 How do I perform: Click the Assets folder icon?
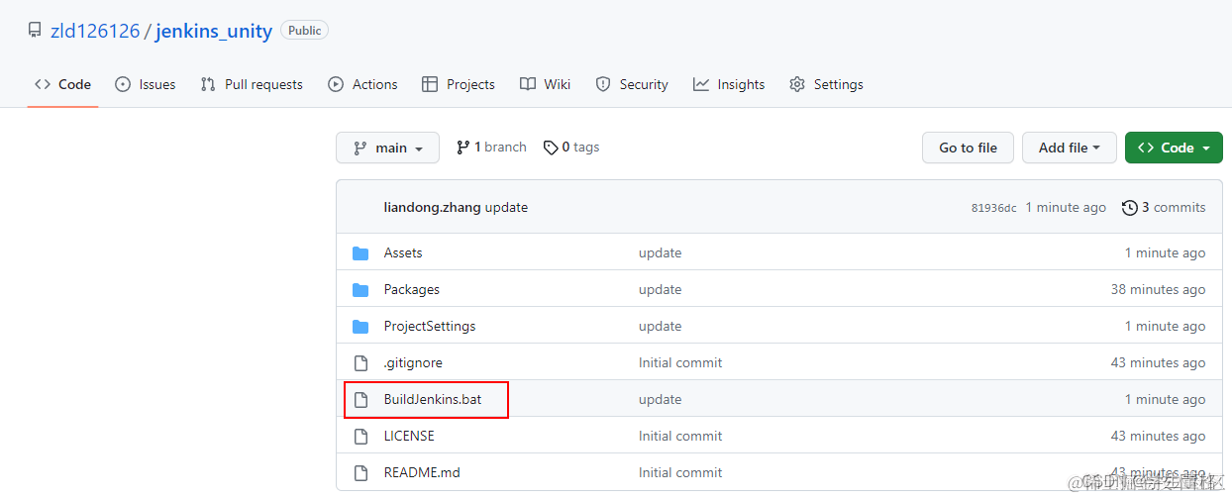(x=360, y=252)
